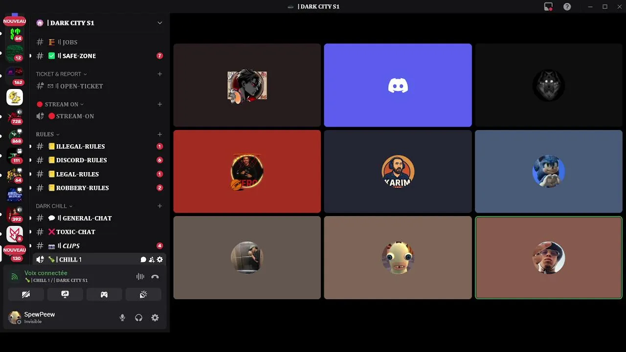The height and width of the screenshot is (352, 626).
Task: Switch to yellow Pokémon server icon
Action: click(x=15, y=97)
